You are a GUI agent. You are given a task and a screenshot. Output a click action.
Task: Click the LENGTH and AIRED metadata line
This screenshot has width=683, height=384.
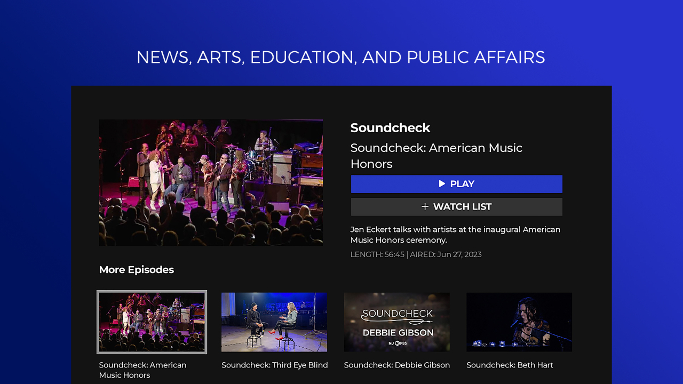[x=416, y=254]
